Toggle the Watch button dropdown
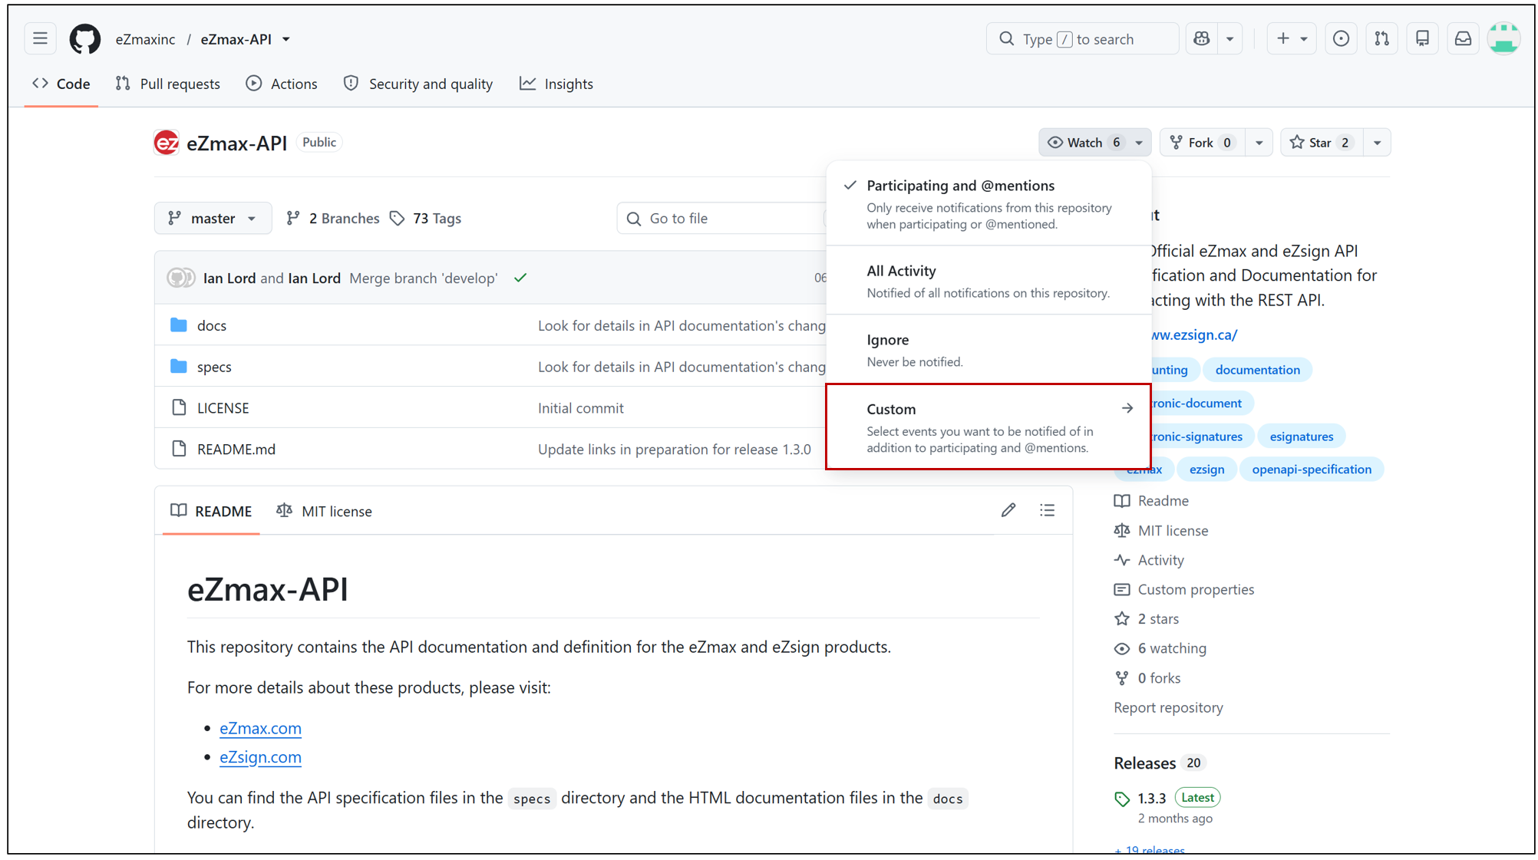The image size is (1538, 860). (x=1094, y=143)
